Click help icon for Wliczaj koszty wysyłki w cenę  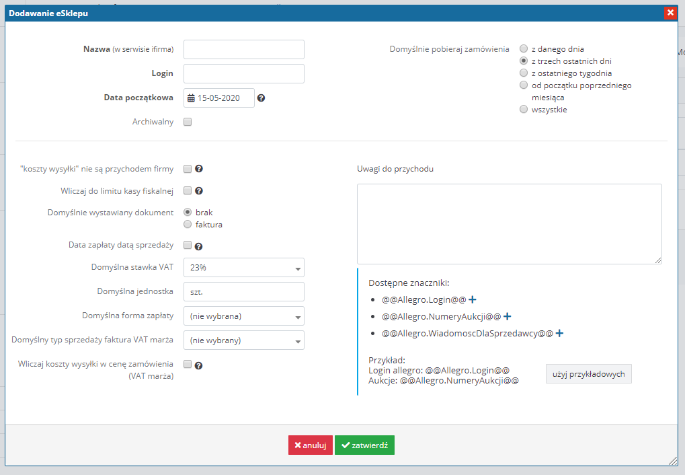(x=198, y=365)
